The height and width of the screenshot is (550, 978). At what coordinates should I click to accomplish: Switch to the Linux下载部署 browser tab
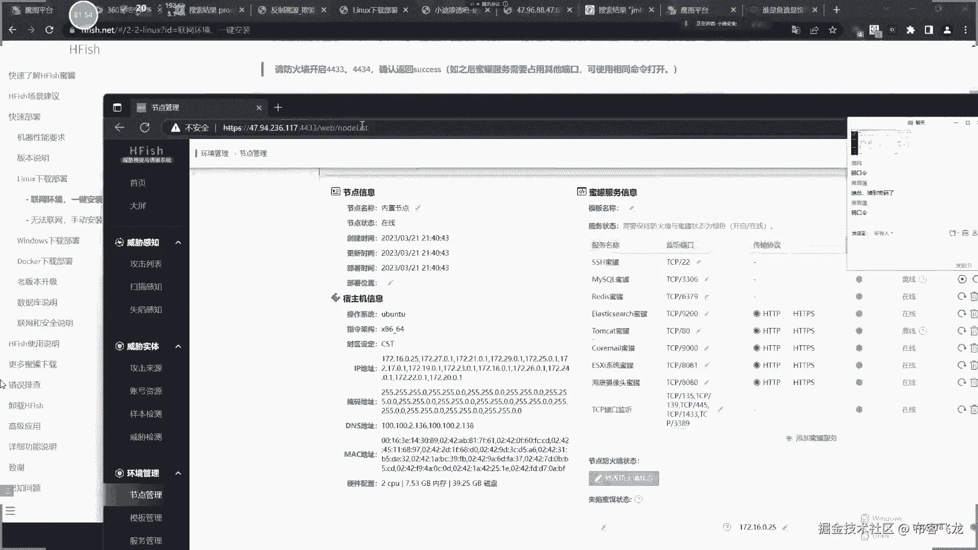[x=374, y=10]
